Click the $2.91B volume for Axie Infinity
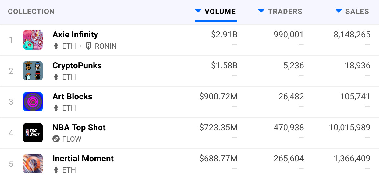Screen dimensions: 379x178 [224, 35]
